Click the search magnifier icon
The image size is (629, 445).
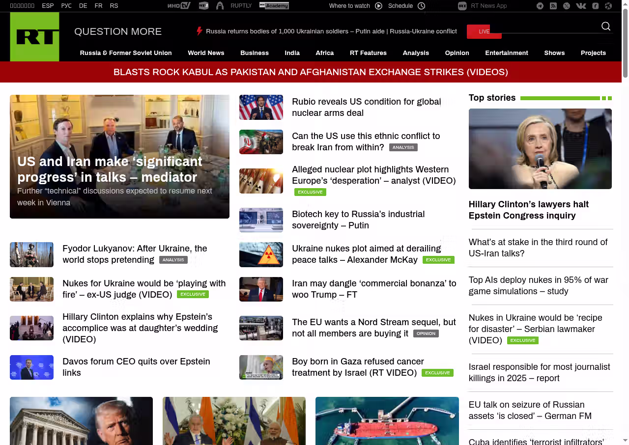(x=606, y=27)
